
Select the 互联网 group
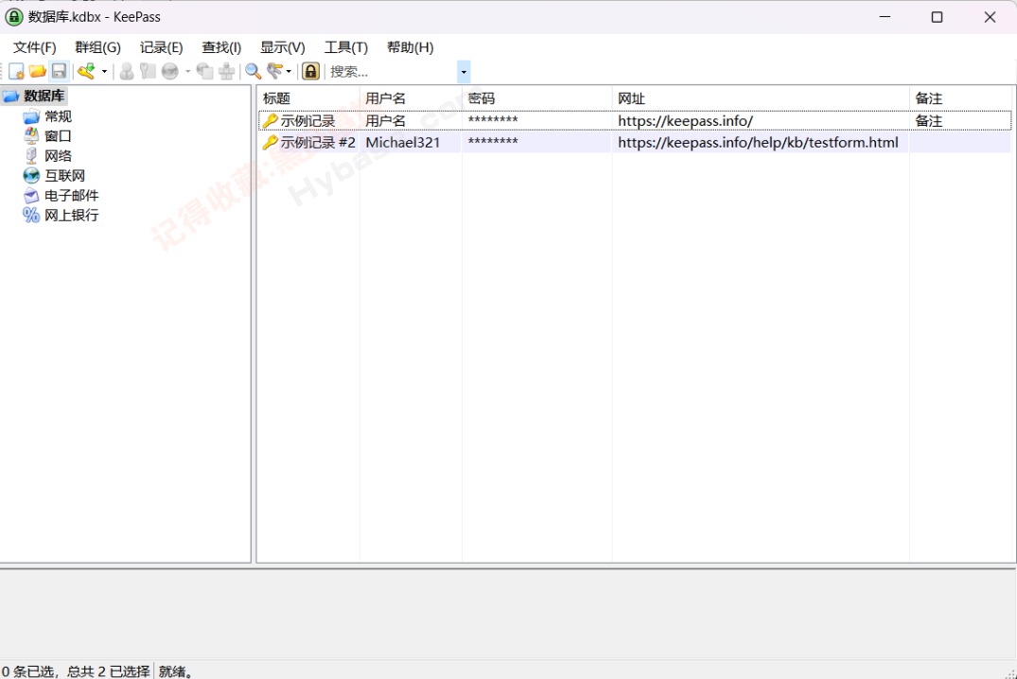pos(65,176)
